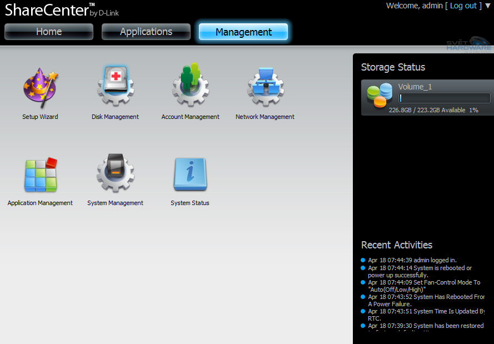Select the Management tab
The width and height of the screenshot is (494, 344).
pyautogui.click(x=243, y=32)
